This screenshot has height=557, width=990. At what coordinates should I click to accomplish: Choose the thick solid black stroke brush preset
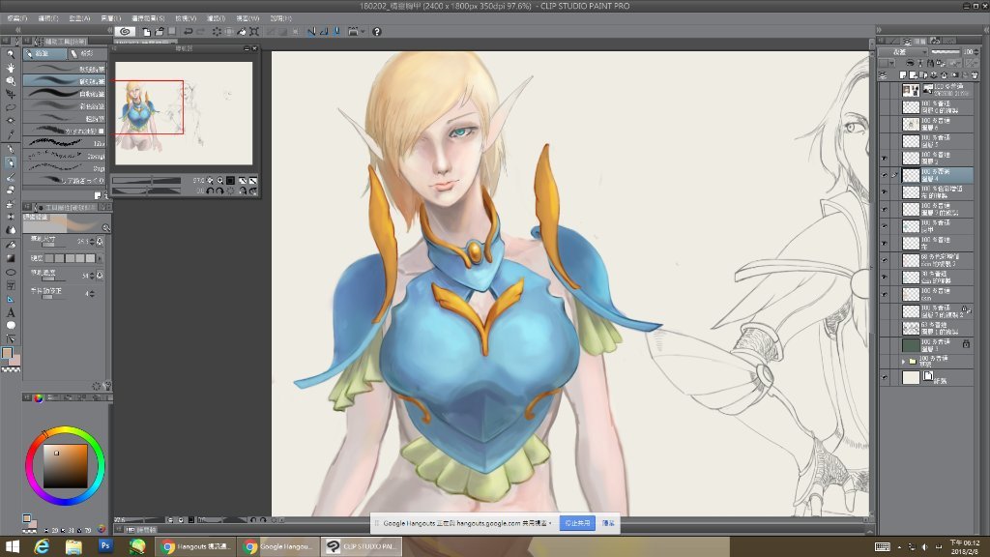pos(65,94)
